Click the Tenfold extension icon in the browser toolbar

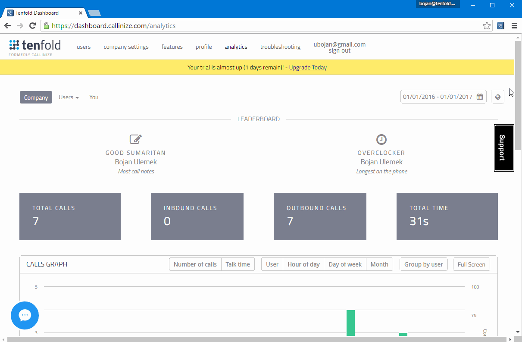[x=500, y=26]
